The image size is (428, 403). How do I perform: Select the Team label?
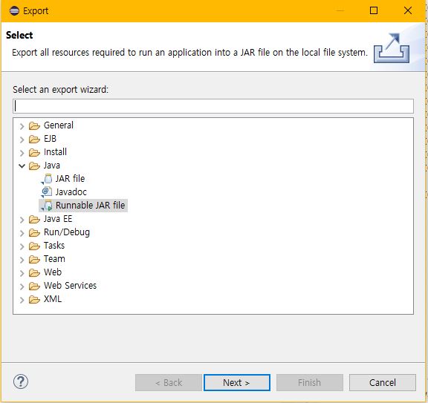54,259
